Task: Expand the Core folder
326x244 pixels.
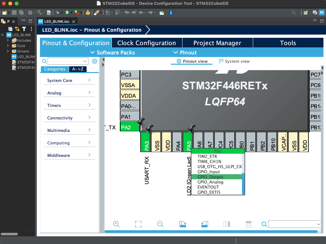Action: tap(8, 46)
